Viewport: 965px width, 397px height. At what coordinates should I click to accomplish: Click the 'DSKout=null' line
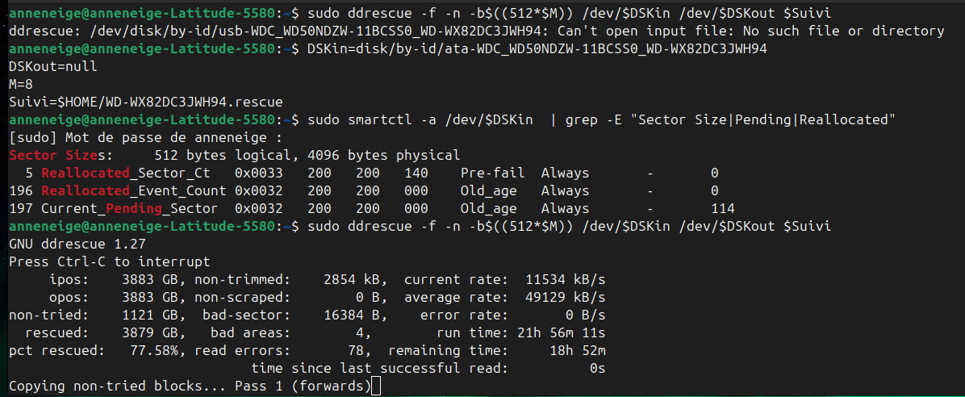coord(53,66)
